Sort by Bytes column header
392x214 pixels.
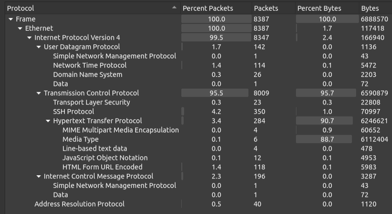[370, 8]
